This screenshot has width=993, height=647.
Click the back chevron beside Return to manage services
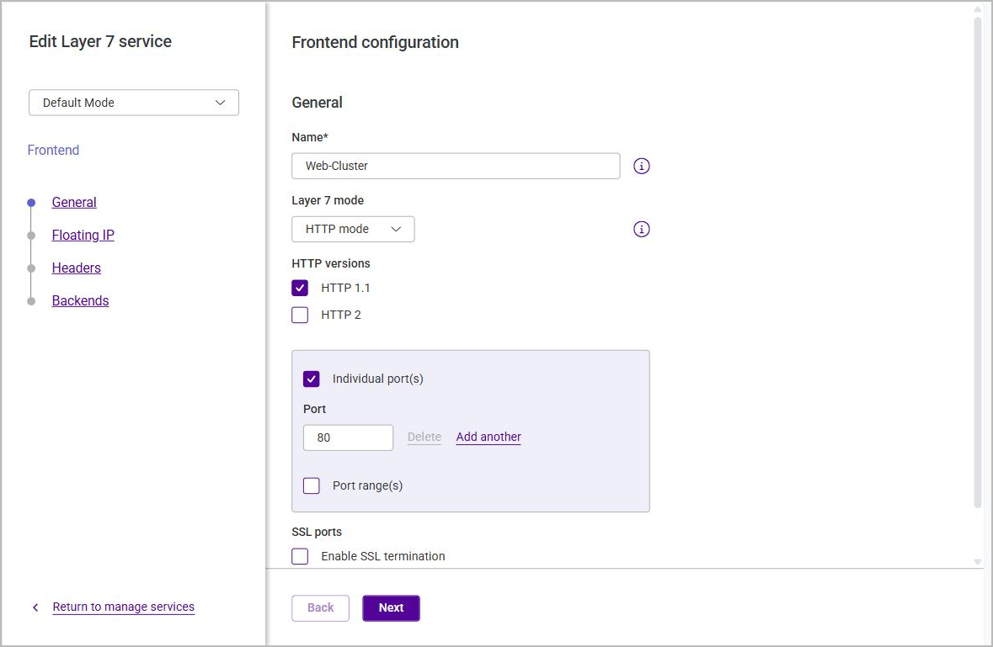click(x=35, y=607)
